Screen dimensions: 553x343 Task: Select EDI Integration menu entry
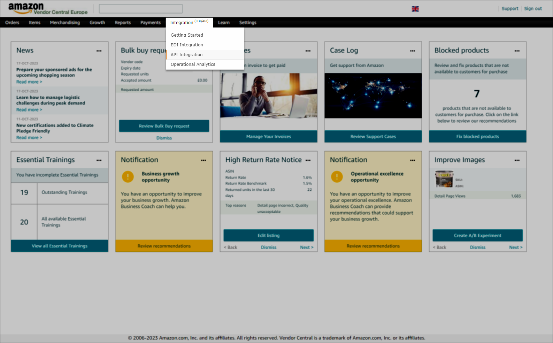click(205, 45)
